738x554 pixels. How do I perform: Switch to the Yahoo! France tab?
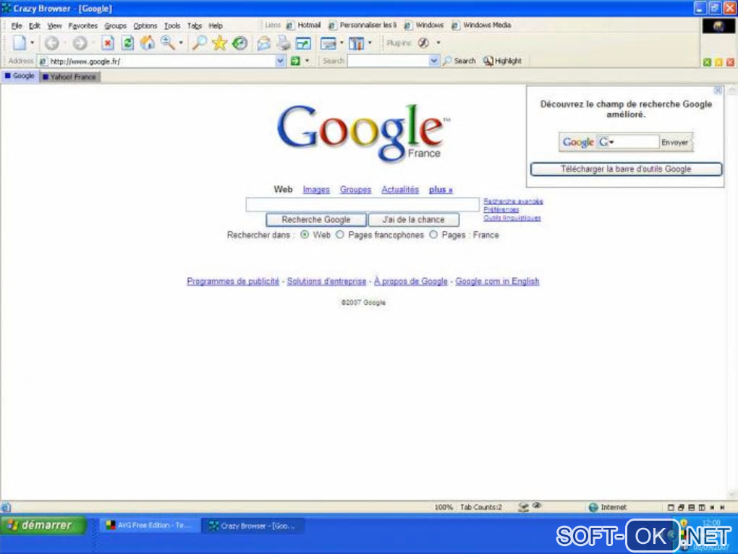[69, 77]
